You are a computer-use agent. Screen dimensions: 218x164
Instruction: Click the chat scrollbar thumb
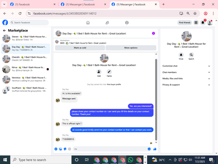coord(156,100)
